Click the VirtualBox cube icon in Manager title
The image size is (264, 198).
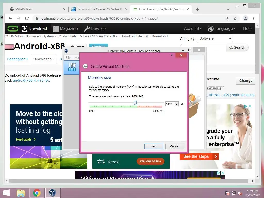[x=66, y=51]
